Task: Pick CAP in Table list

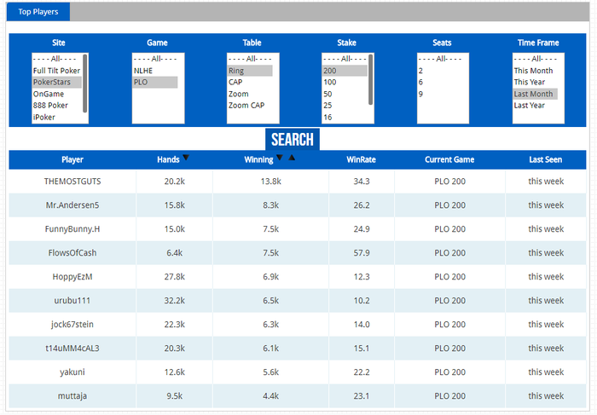Action: pos(250,82)
